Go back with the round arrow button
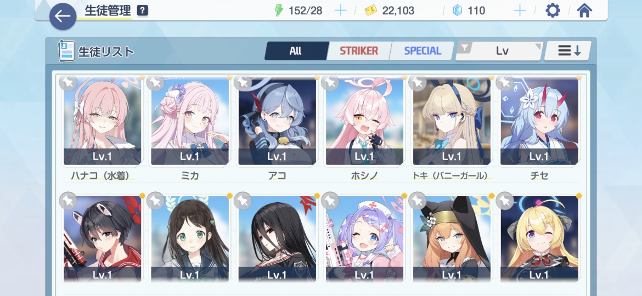Screen dimensions: 642x296 pyautogui.click(x=63, y=16)
